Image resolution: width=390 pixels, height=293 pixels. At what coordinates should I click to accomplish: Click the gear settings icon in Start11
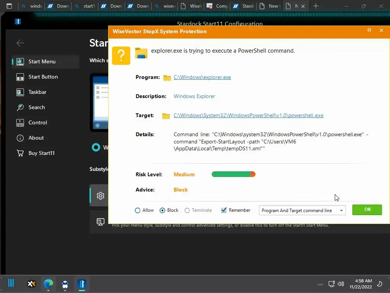pyautogui.click(x=101, y=196)
